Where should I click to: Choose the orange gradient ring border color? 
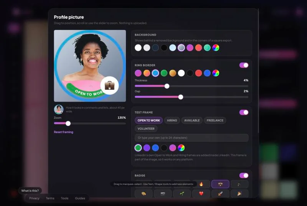click(147, 73)
